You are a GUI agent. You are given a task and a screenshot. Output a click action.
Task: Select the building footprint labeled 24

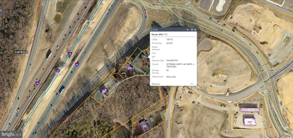coord(104,91)
